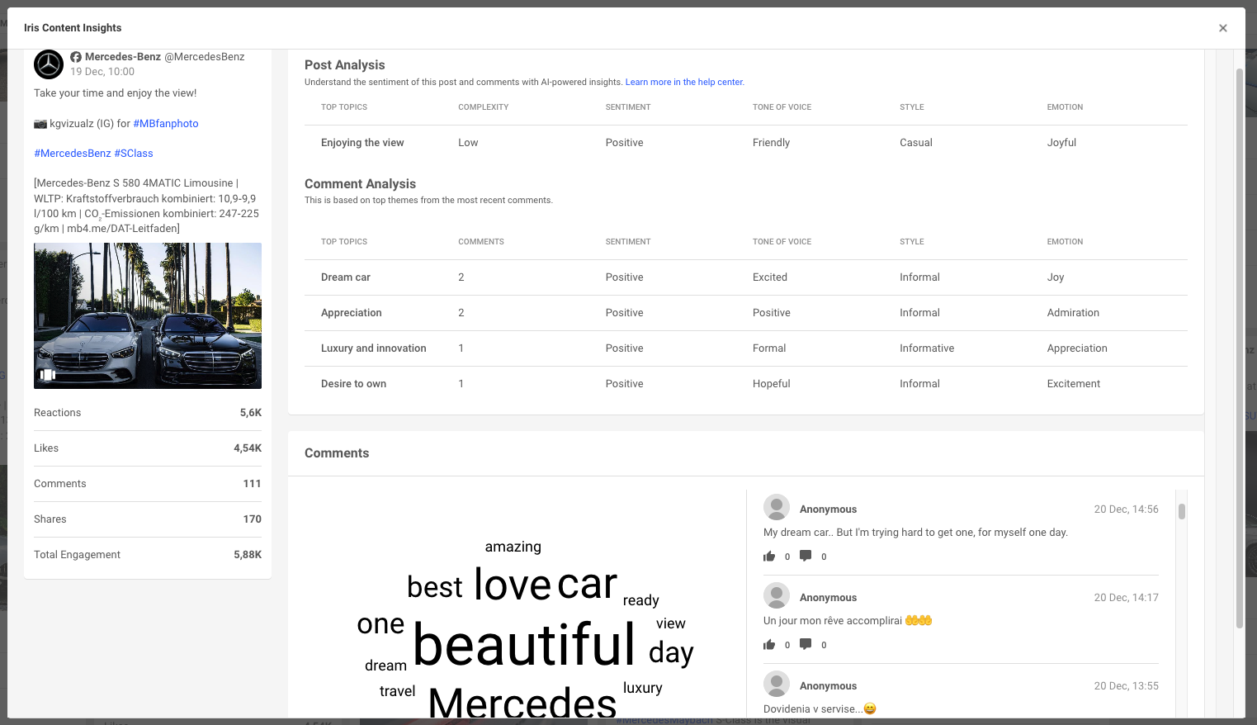Click the 'Informative' style cell

[x=927, y=348]
